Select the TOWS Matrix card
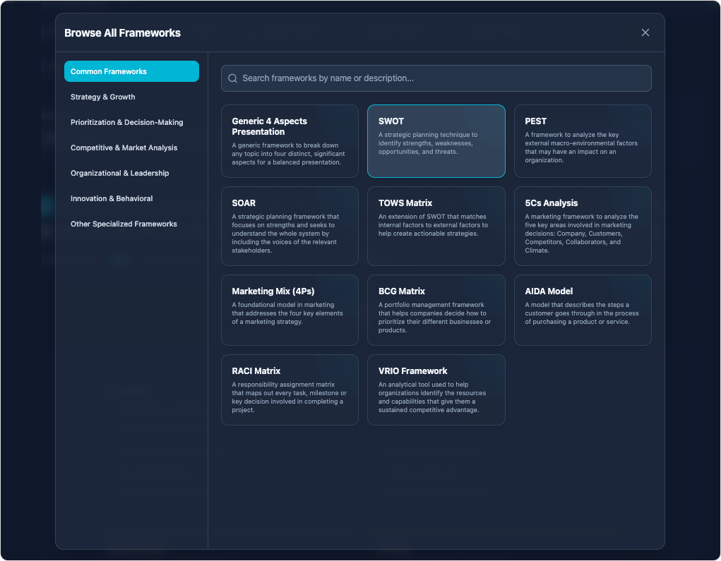The image size is (721, 561). tap(436, 226)
